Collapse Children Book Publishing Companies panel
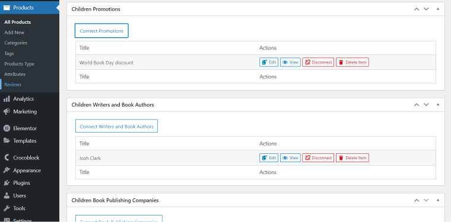Image resolution: width=451 pixels, height=222 pixels. pos(438,200)
